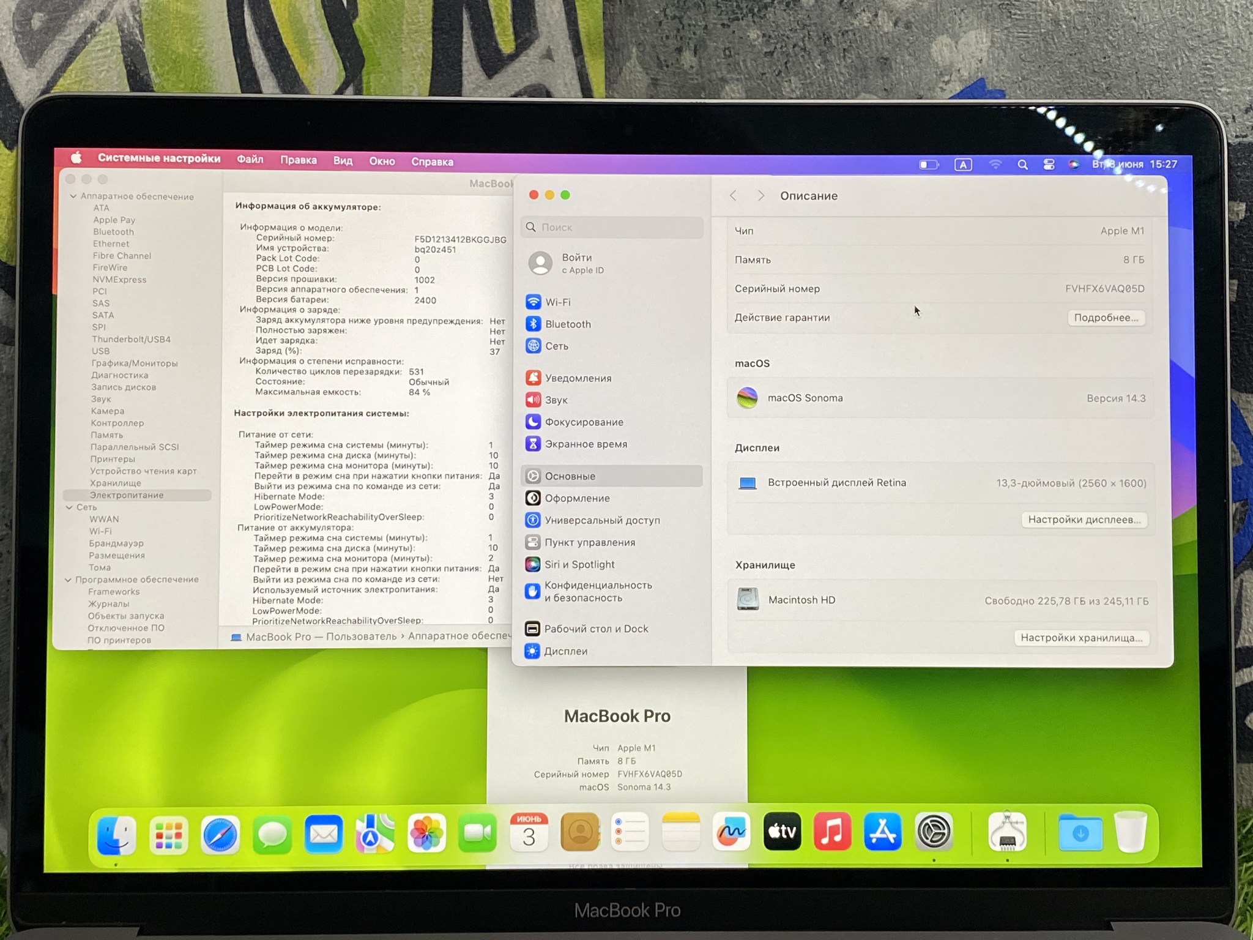Open Focus (Фокусирование) settings

(x=584, y=422)
